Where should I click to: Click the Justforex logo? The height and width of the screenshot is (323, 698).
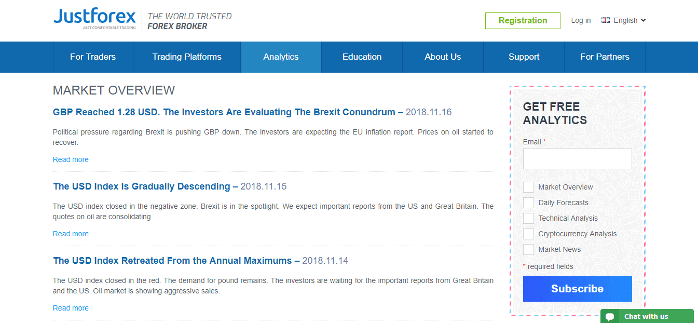click(x=94, y=19)
